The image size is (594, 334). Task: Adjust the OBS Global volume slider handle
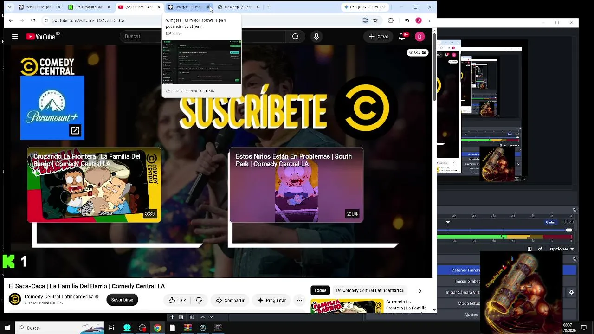(x=568, y=230)
